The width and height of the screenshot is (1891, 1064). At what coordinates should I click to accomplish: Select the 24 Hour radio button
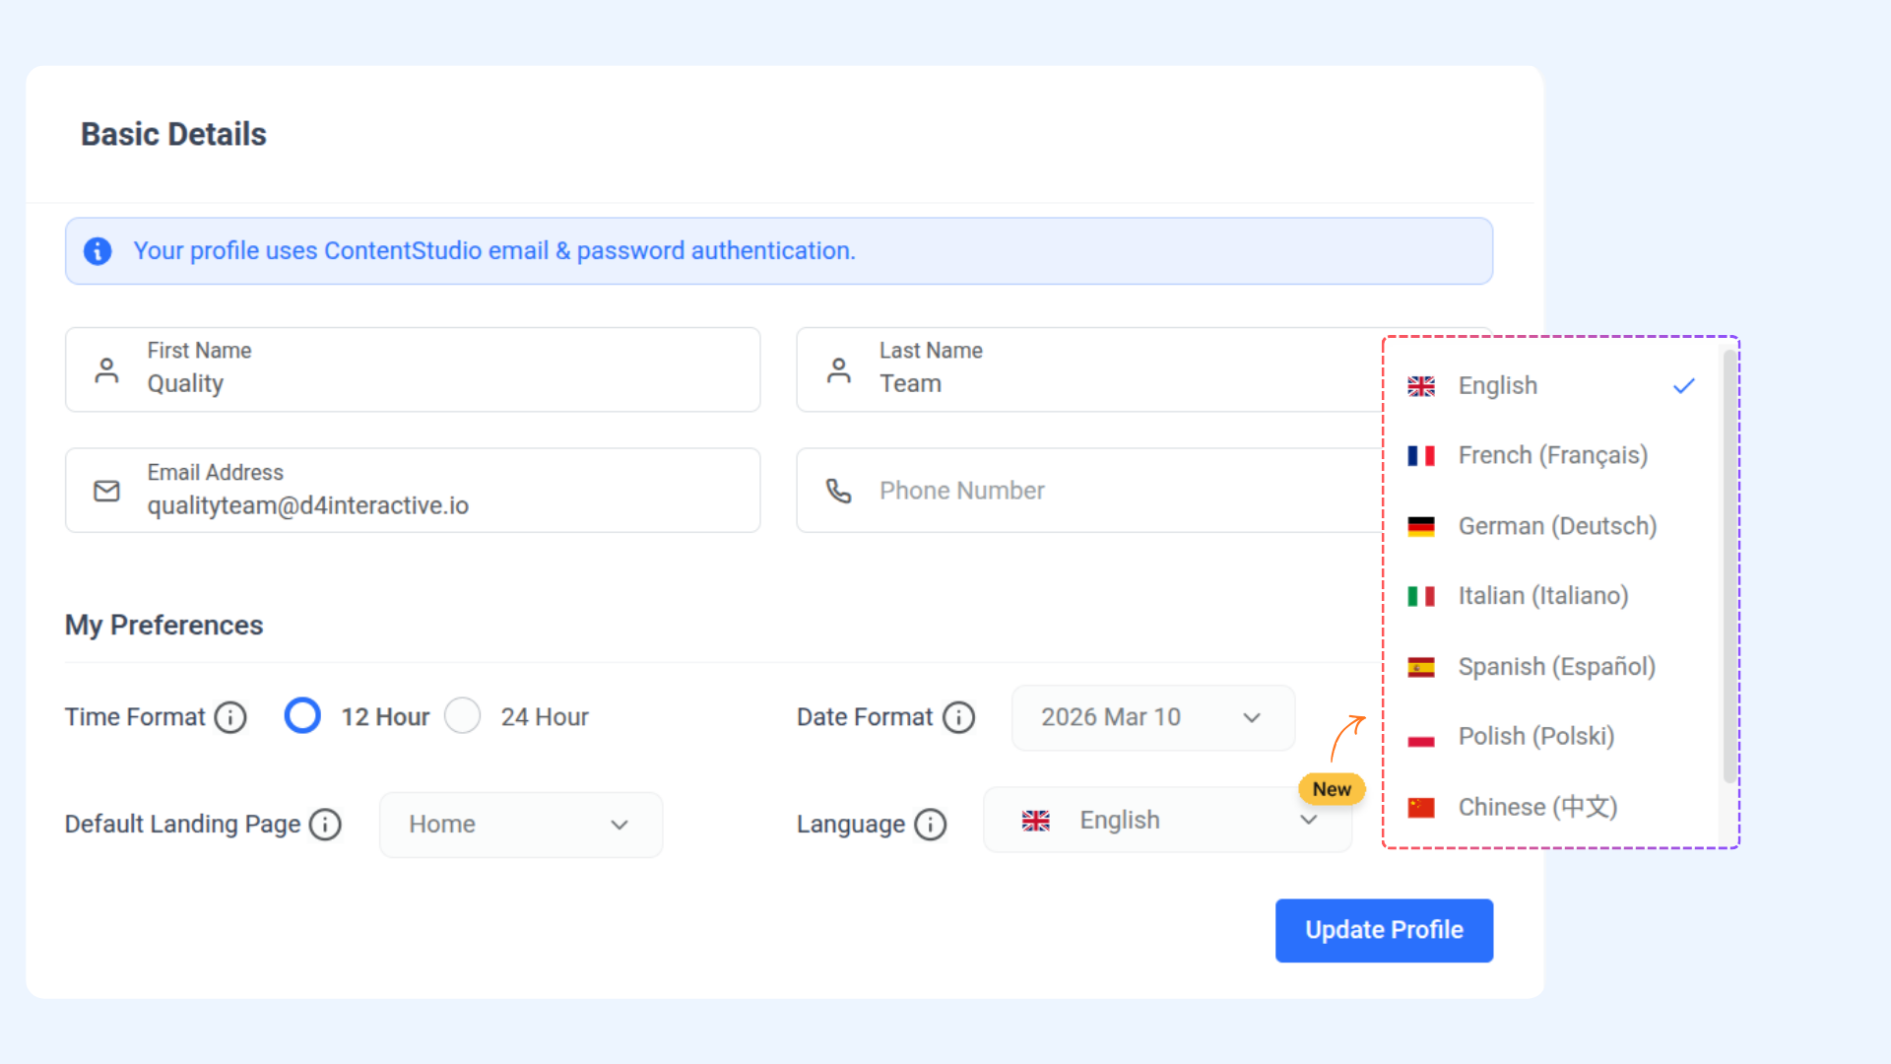[462, 716]
